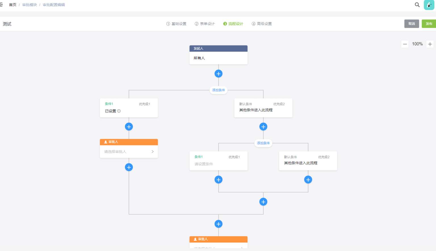Expand the 请选择审批人 chevron
This screenshot has width=436, height=251.
click(x=152, y=152)
